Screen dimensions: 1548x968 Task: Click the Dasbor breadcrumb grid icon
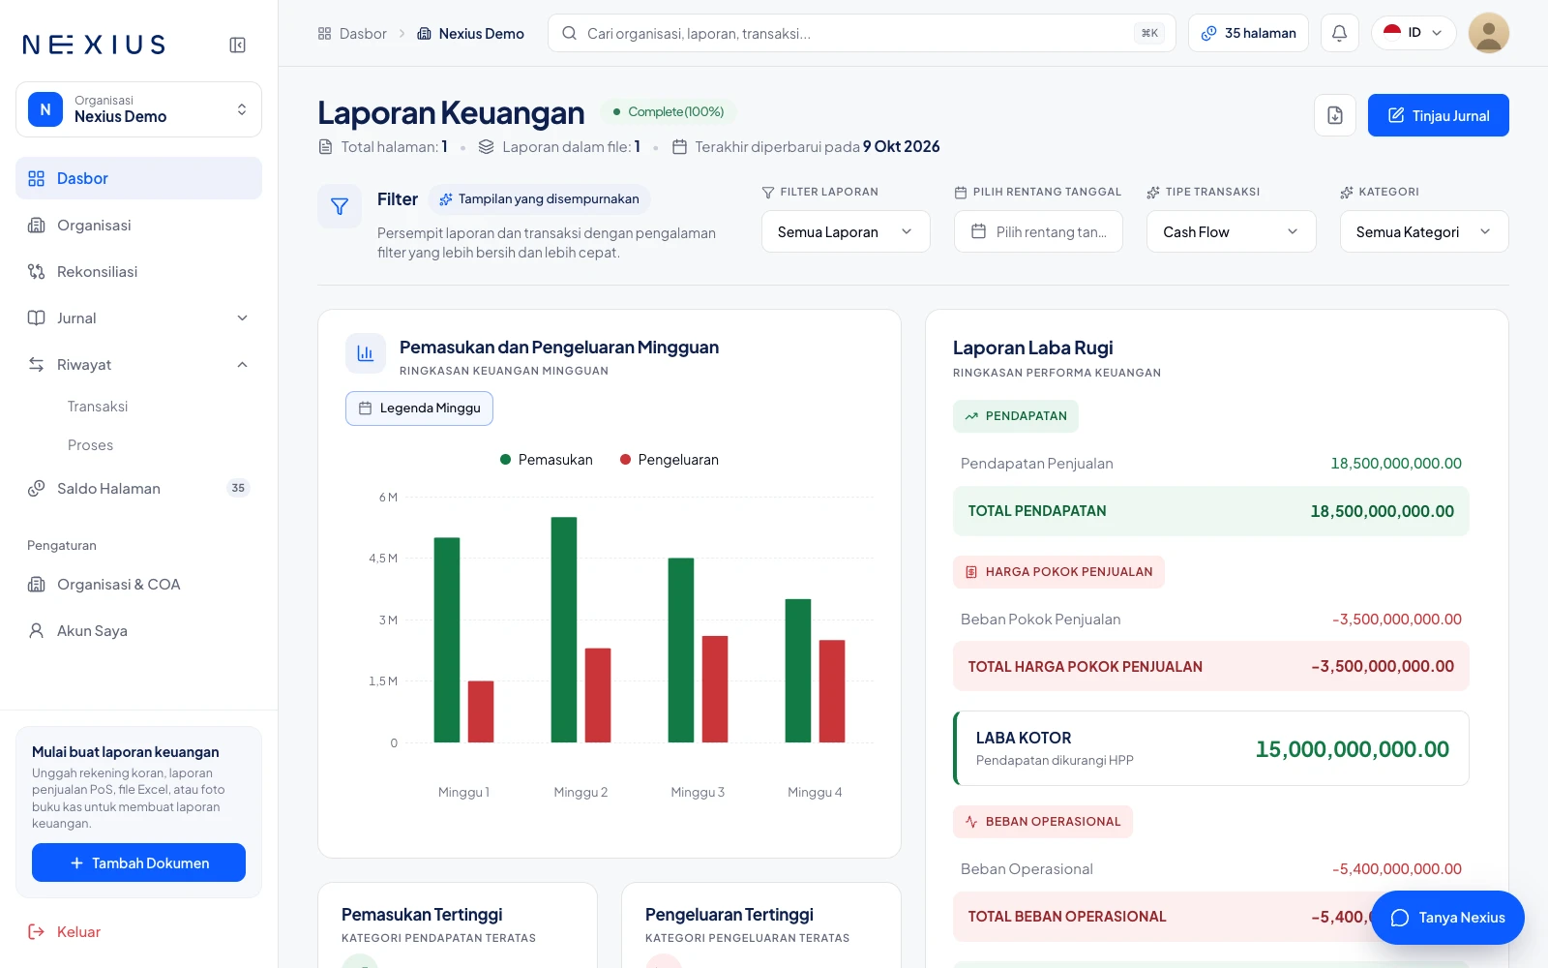(324, 33)
